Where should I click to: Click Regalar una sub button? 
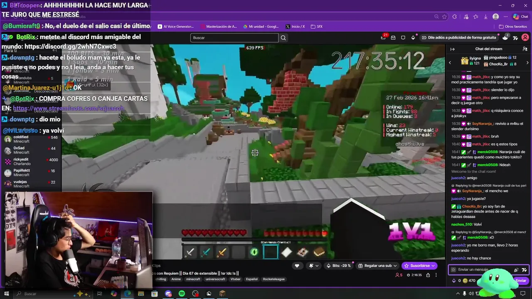coord(377,266)
